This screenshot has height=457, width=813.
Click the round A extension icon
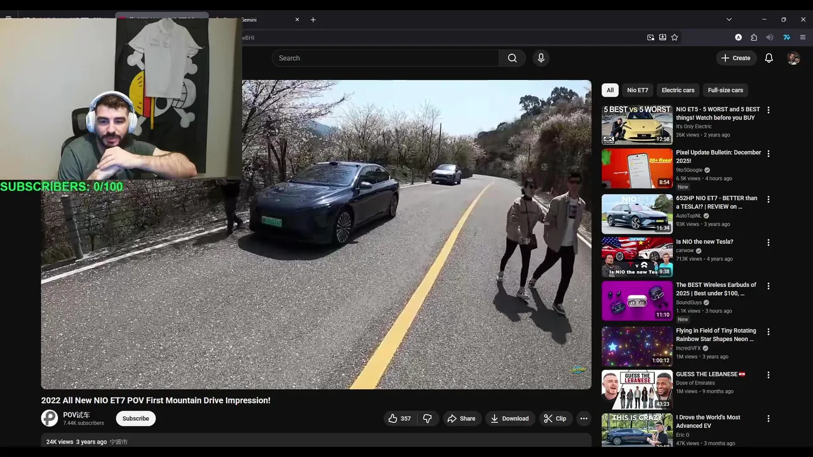coord(738,37)
